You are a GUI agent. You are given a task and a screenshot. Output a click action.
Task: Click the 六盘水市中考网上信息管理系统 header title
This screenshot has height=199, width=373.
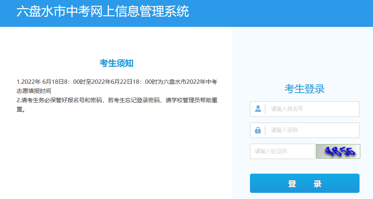point(103,12)
